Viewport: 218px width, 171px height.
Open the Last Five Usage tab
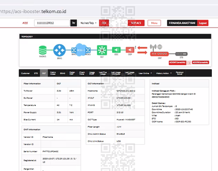pos(103,73)
